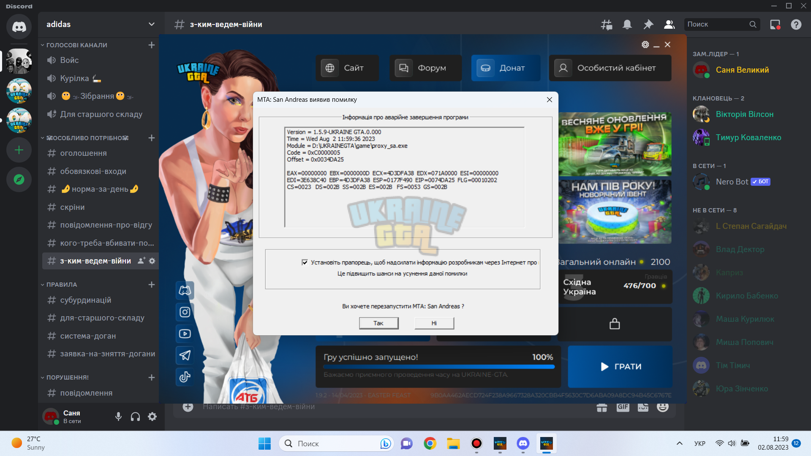Viewport: 811px width, 456px height.
Task: Open TikTok link in launcher sidebar
Action: click(x=185, y=377)
